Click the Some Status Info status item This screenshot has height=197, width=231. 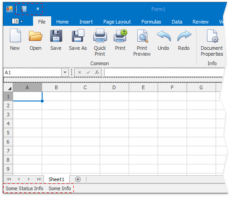pyautogui.click(x=24, y=188)
